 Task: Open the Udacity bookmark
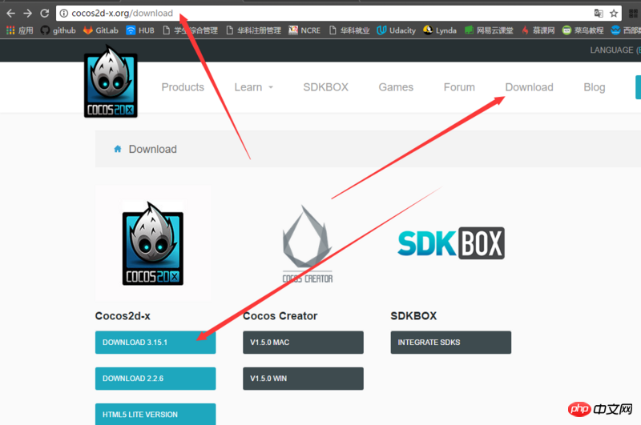(x=396, y=30)
